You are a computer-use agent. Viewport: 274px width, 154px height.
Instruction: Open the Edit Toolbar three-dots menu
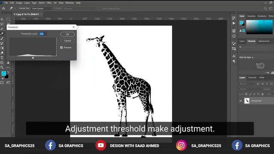click(x=8, y=67)
